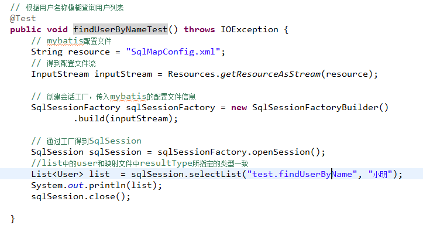
Task: Click the System.out.println(list) statement
Action: (97, 186)
